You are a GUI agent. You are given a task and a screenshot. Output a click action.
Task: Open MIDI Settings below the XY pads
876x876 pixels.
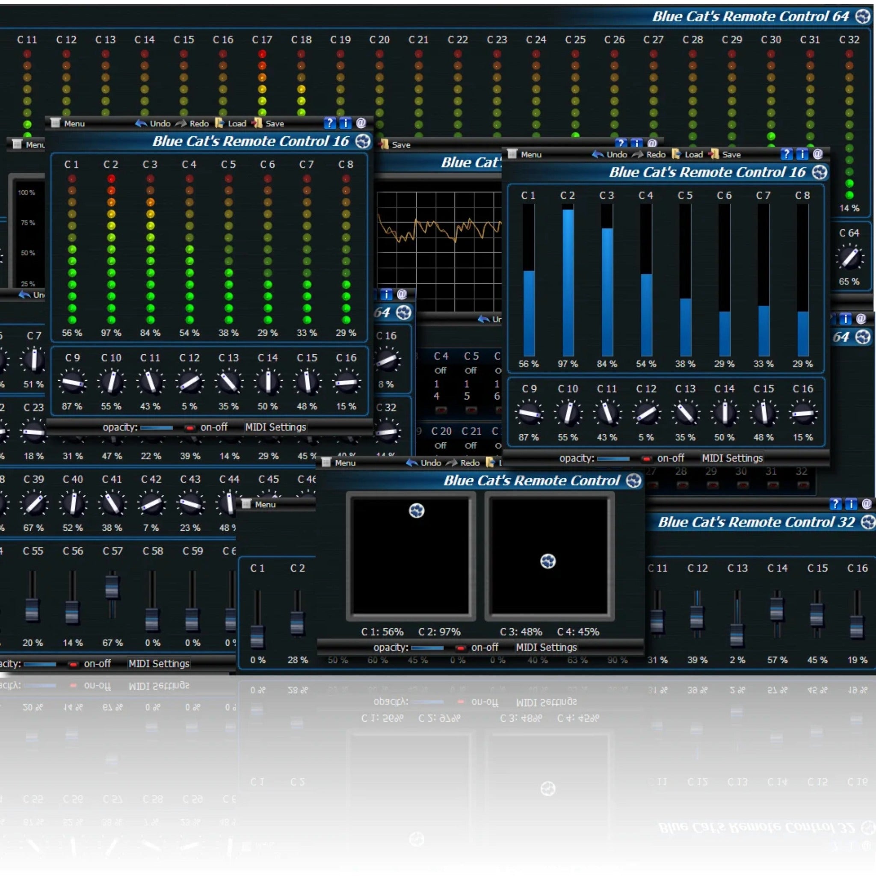tap(546, 648)
